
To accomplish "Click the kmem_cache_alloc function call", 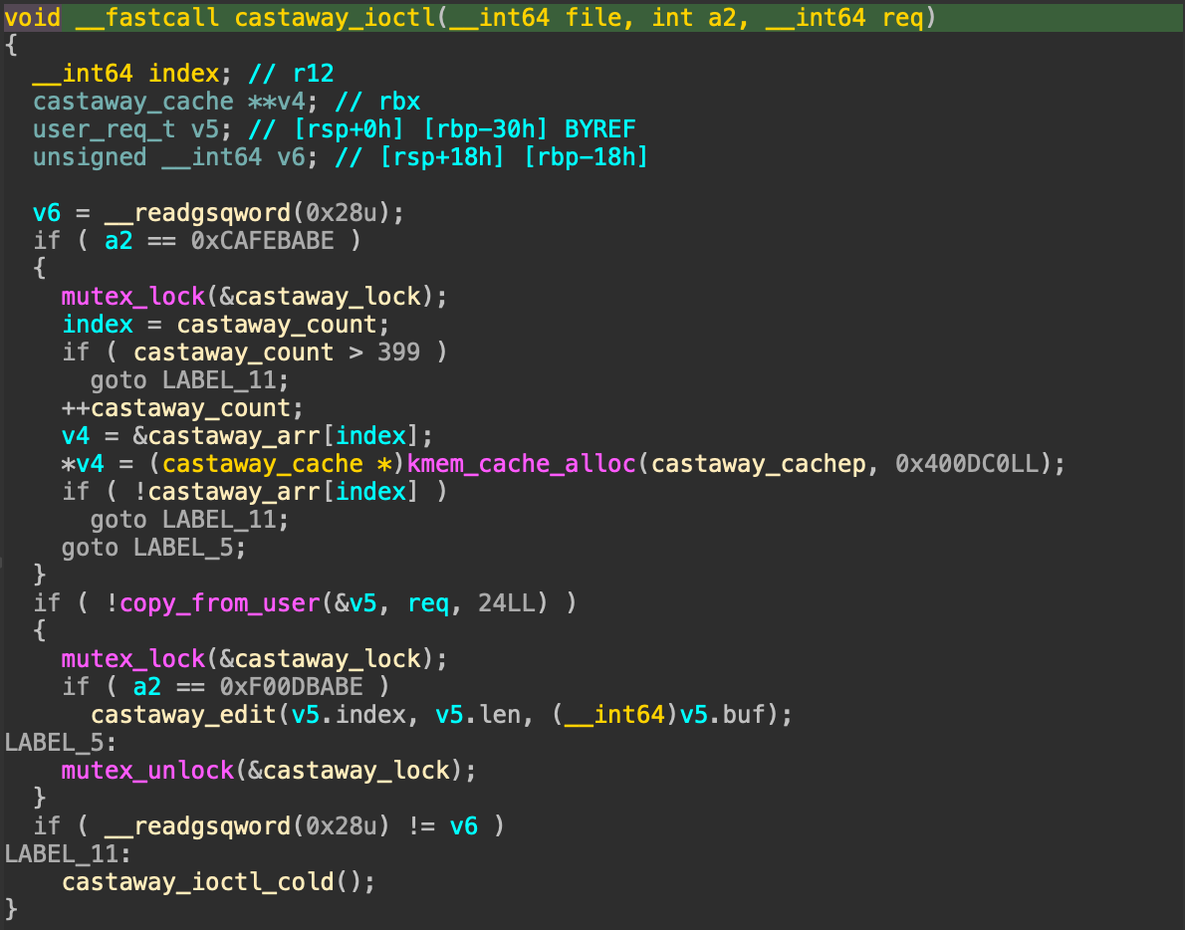I will click(x=522, y=463).
